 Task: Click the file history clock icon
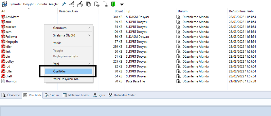coord(97,4)
